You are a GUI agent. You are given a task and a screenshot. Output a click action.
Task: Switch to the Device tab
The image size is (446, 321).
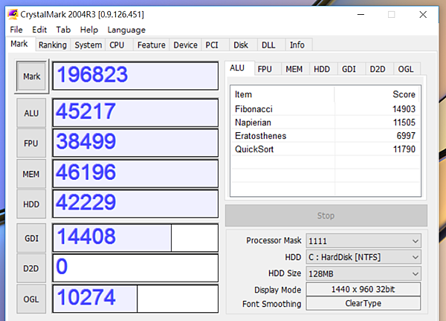[x=185, y=45]
